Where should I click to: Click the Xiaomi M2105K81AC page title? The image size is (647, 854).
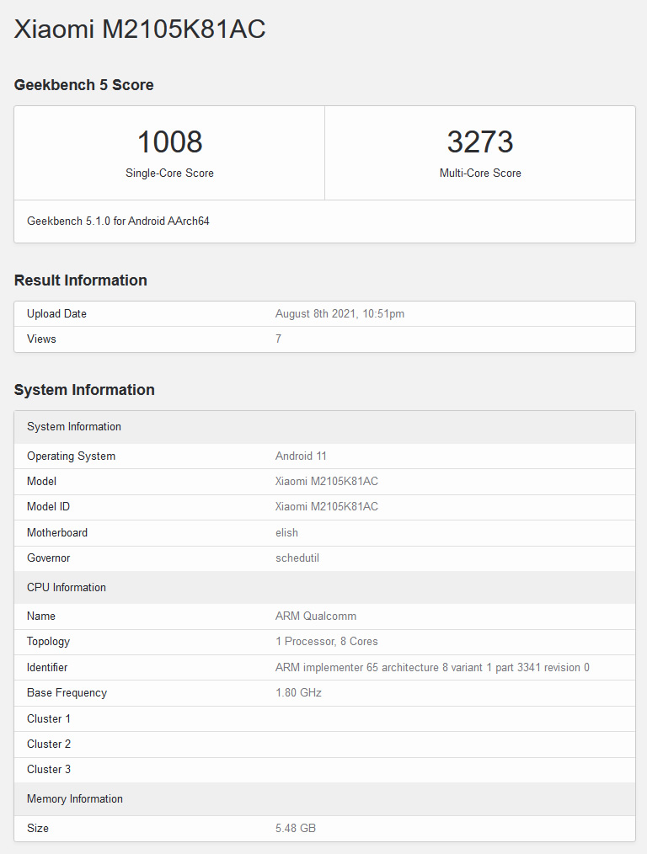tap(140, 29)
